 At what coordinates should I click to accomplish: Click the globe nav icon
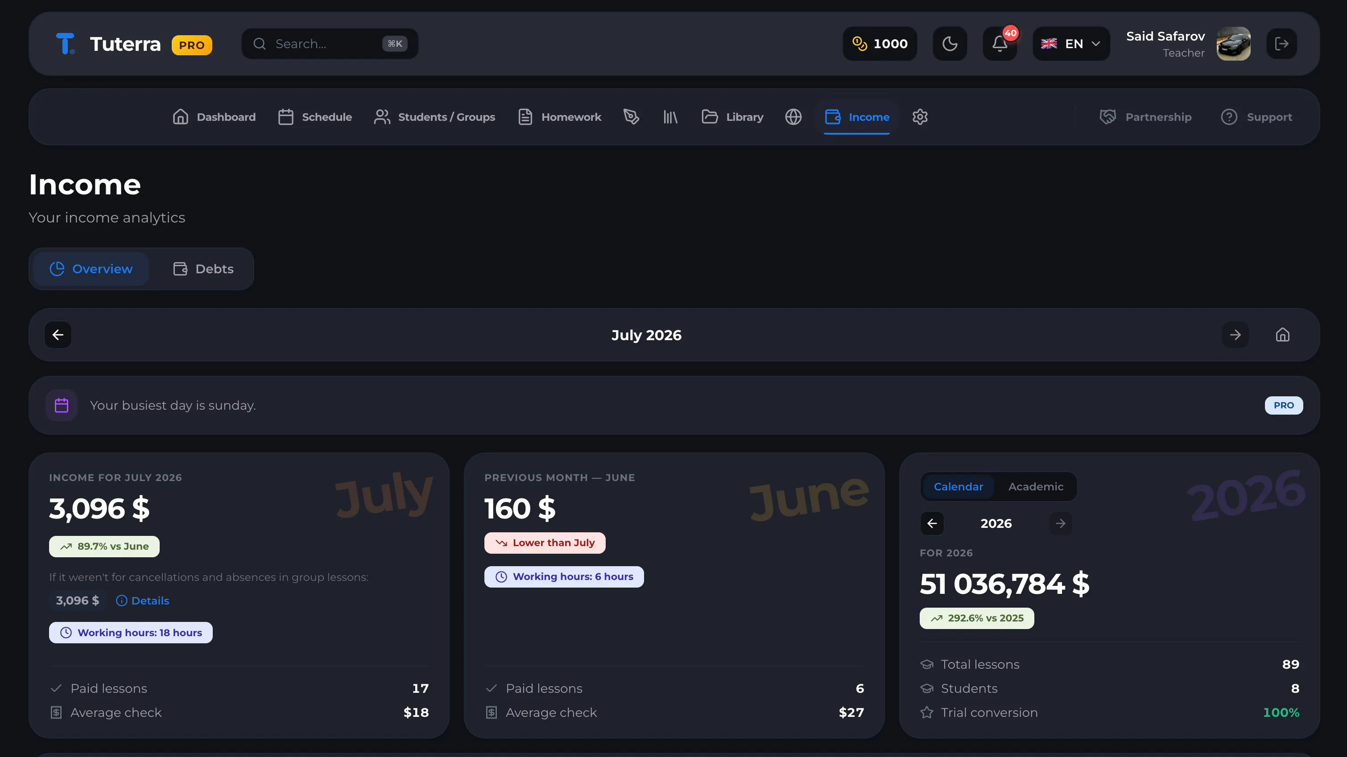tap(793, 117)
